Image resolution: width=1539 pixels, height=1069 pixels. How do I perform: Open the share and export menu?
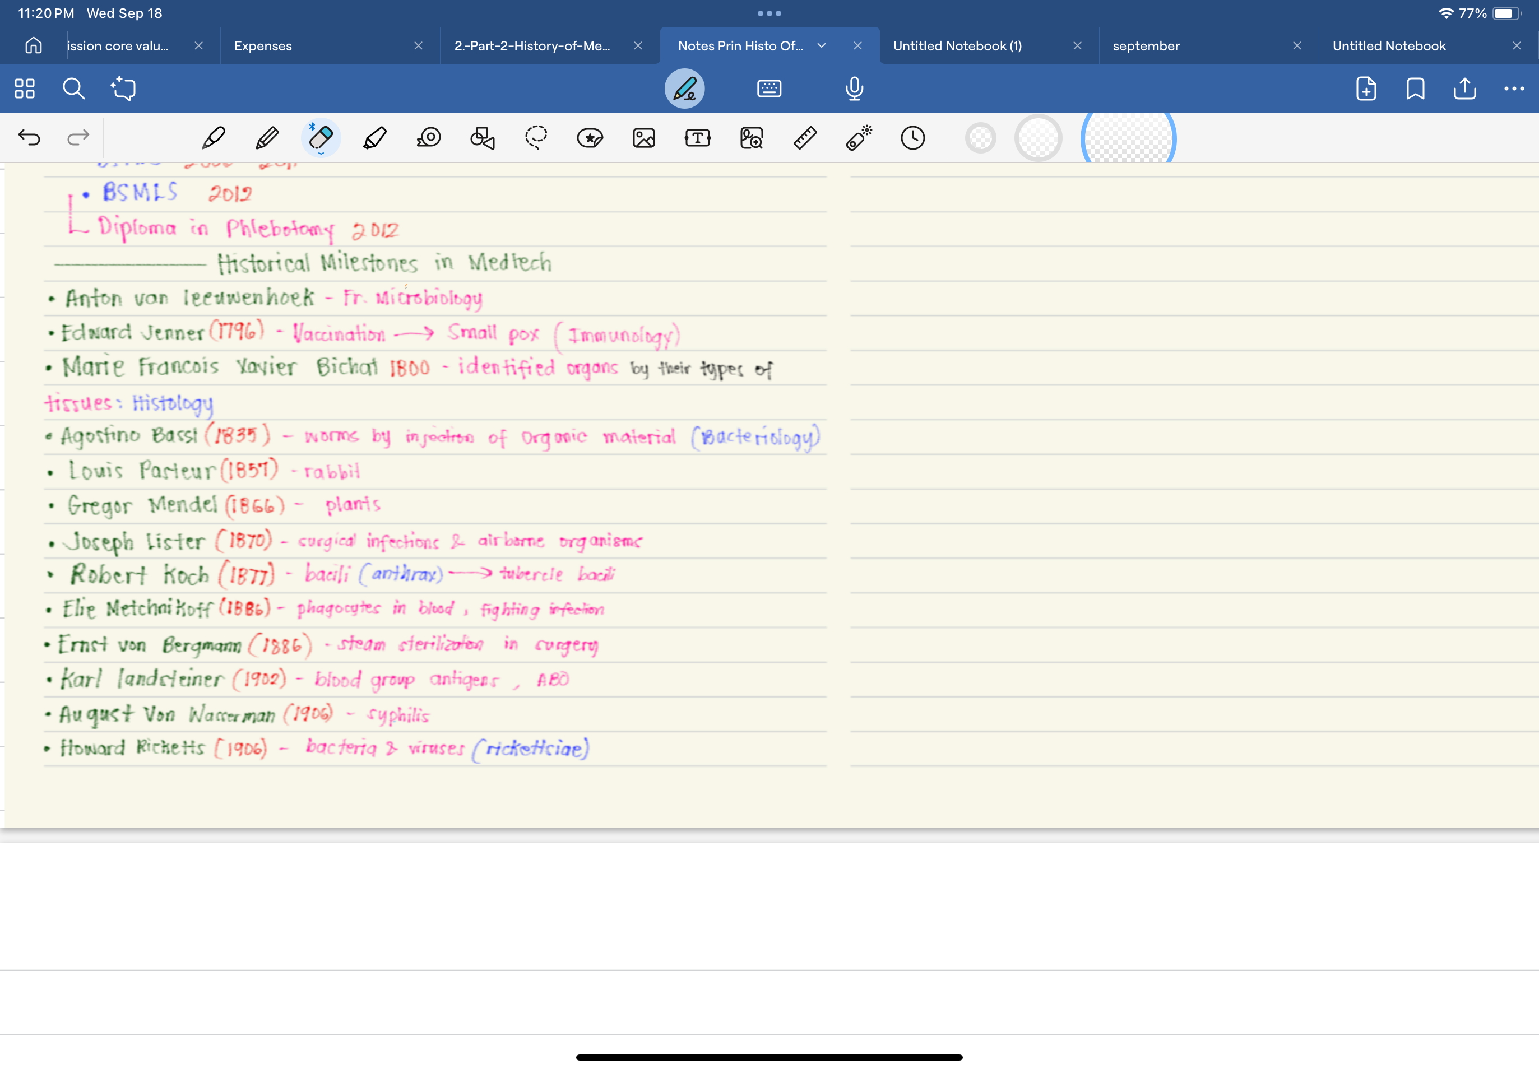[x=1464, y=89]
